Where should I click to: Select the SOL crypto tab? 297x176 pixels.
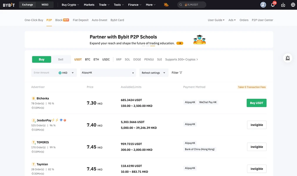click(127, 59)
